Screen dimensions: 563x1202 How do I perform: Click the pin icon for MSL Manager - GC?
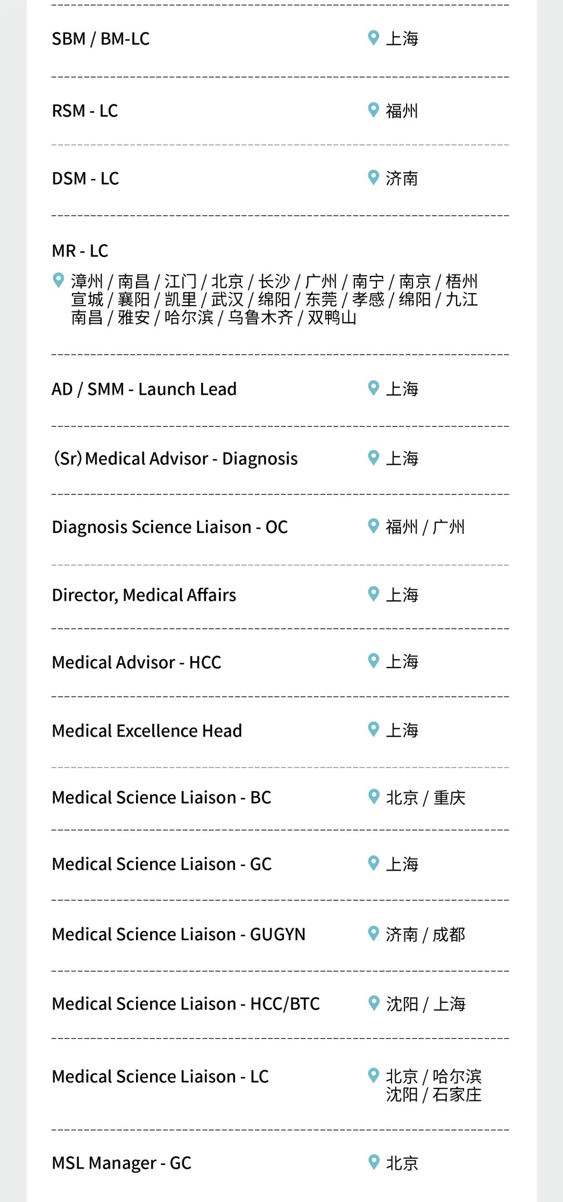pos(373,1162)
